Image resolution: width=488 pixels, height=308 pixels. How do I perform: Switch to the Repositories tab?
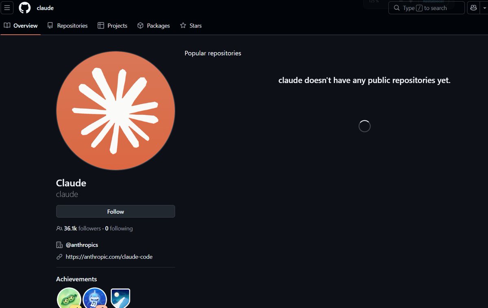[68, 25]
